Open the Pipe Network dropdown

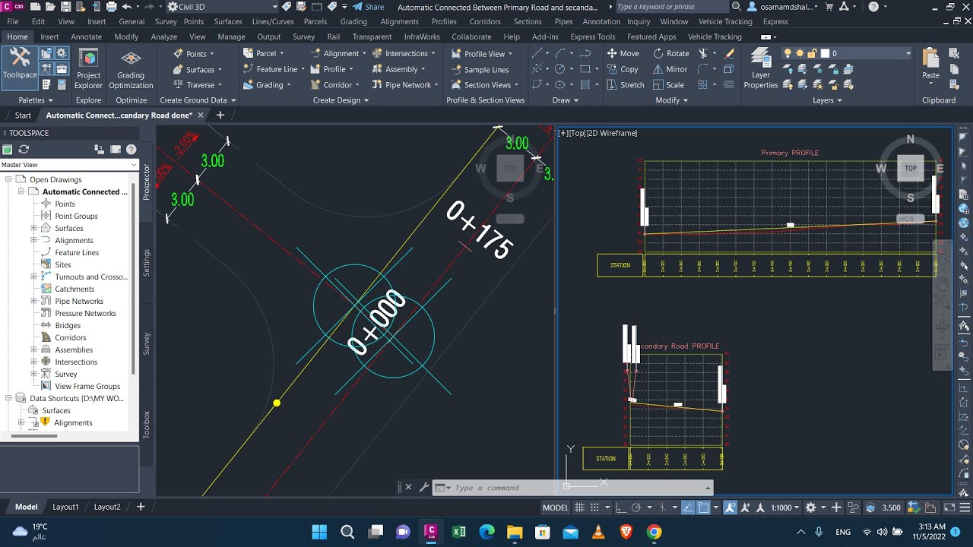pyautogui.click(x=405, y=85)
